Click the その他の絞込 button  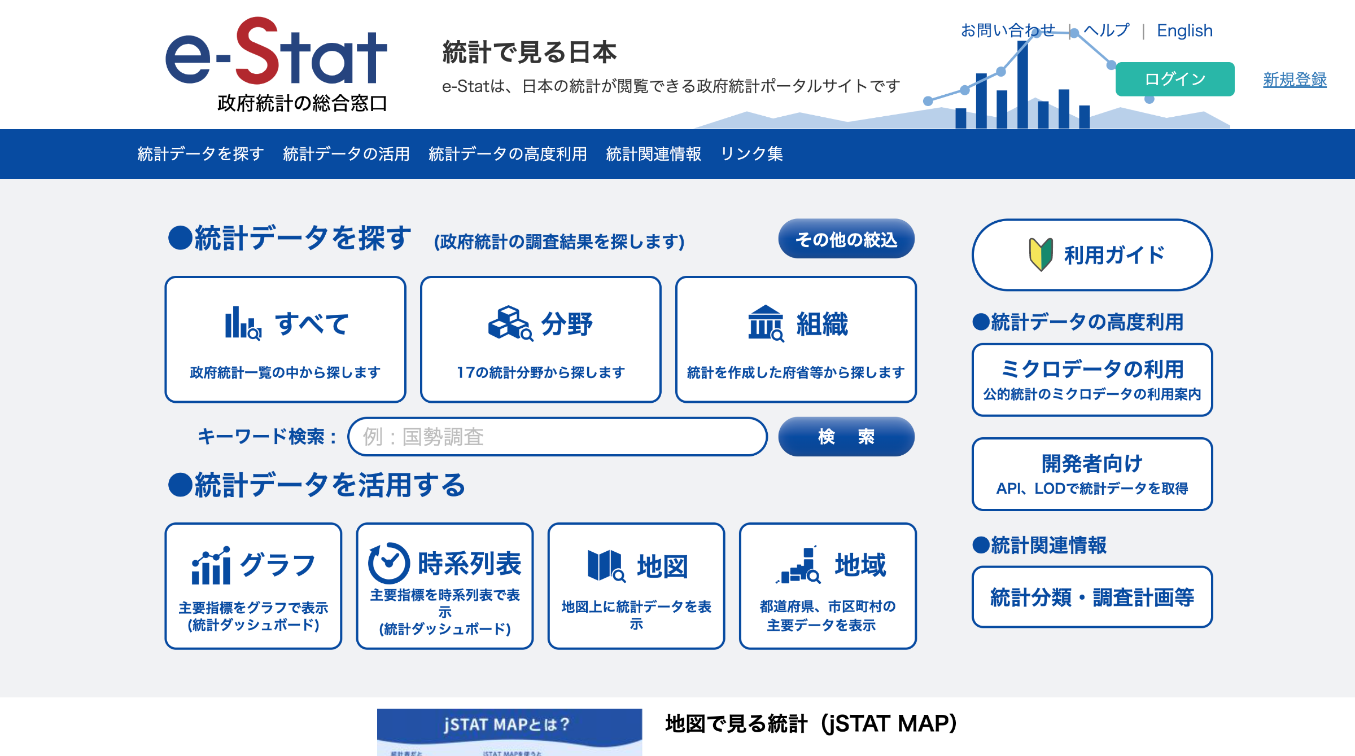846,239
